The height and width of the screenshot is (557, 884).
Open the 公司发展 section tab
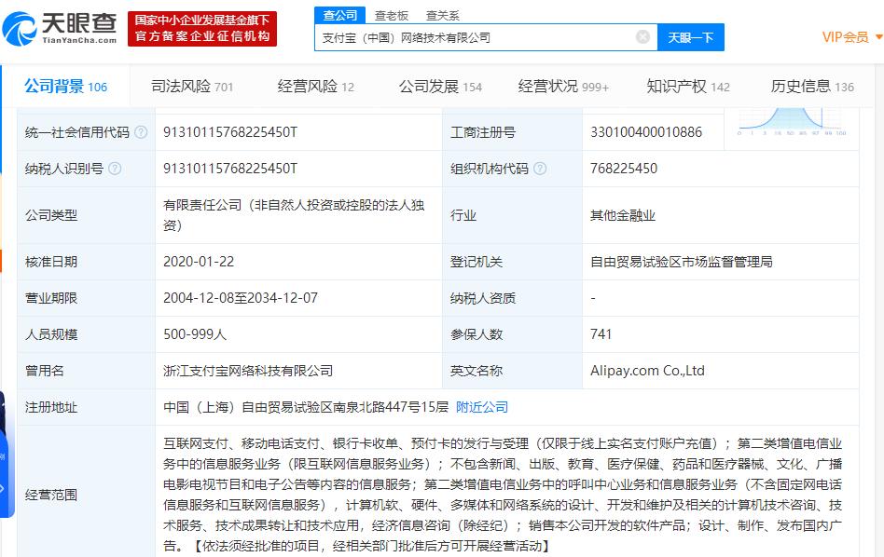[440, 87]
